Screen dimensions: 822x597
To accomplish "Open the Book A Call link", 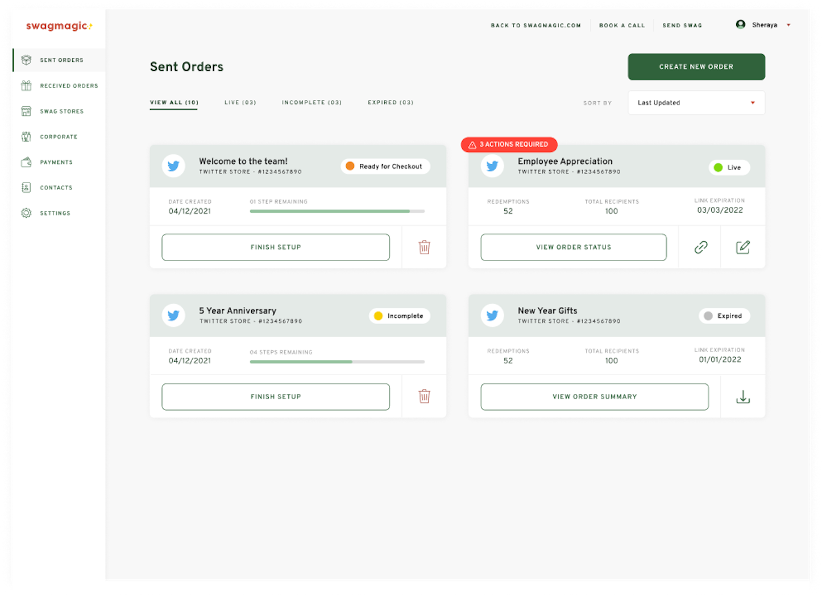I will tap(621, 25).
